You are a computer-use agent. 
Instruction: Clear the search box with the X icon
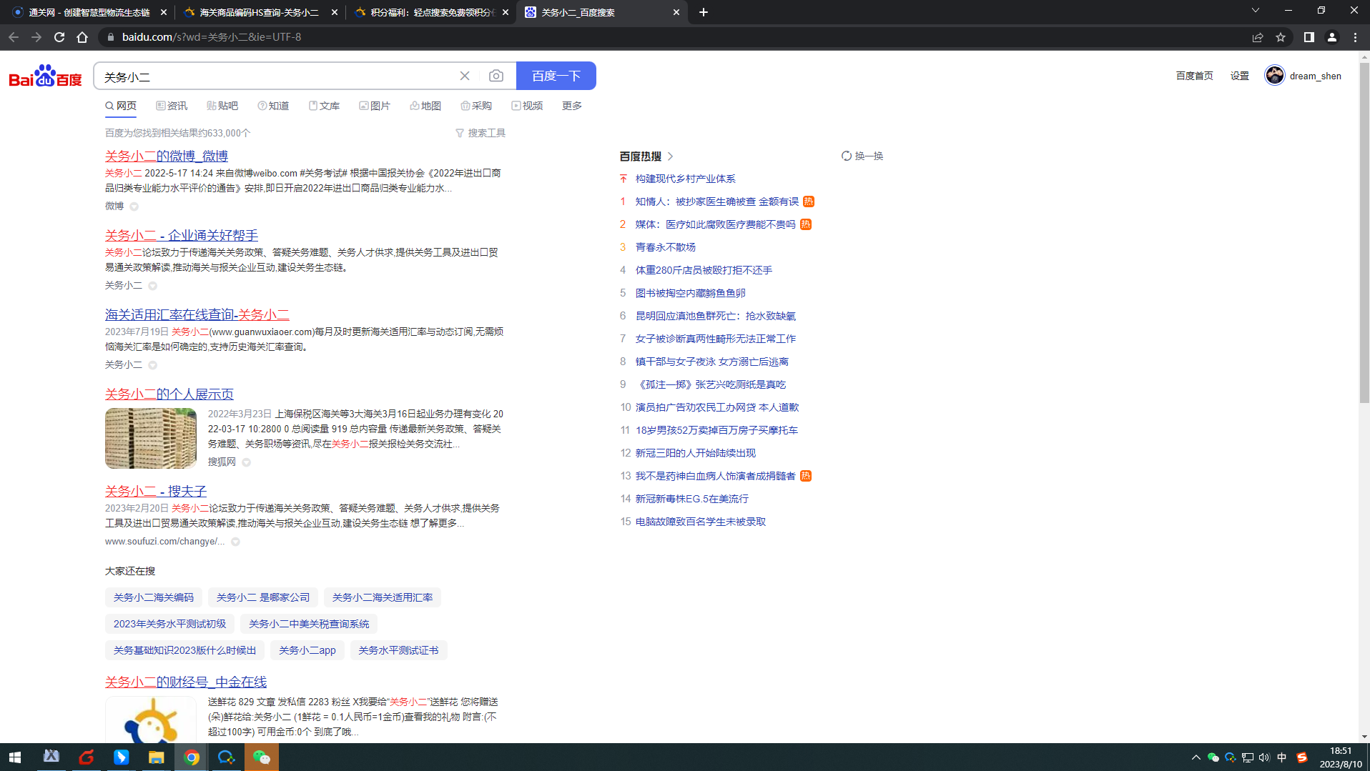(465, 76)
